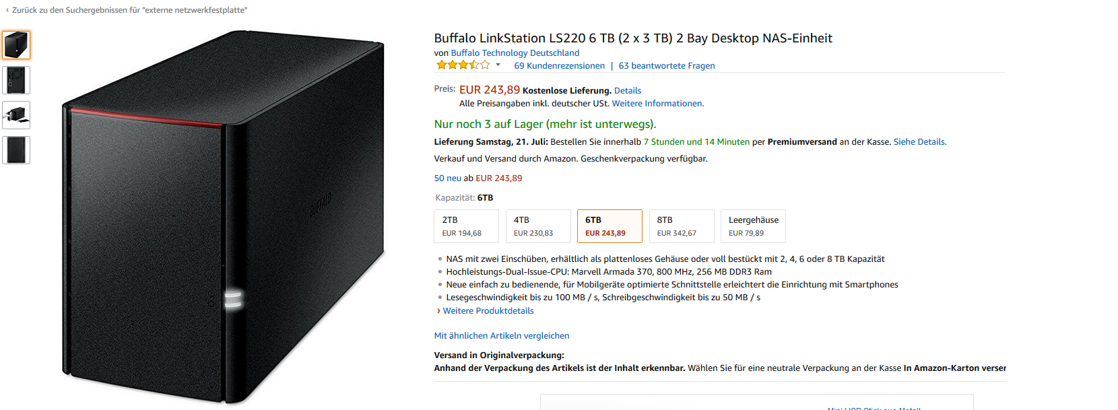Pick the Leergehäuse option
This screenshot has height=410, width=1118.
click(752, 226)
